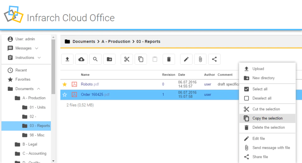Image resolution: width=302 pixels, height=163 pixels.
Task: Tick Select all in the context menu
Action: (267, 89)
